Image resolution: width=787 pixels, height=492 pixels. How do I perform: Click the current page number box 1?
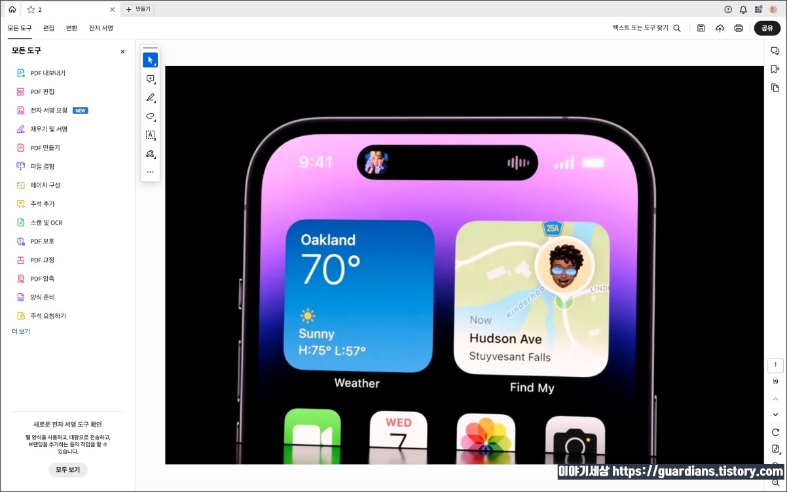pos(775,365)
